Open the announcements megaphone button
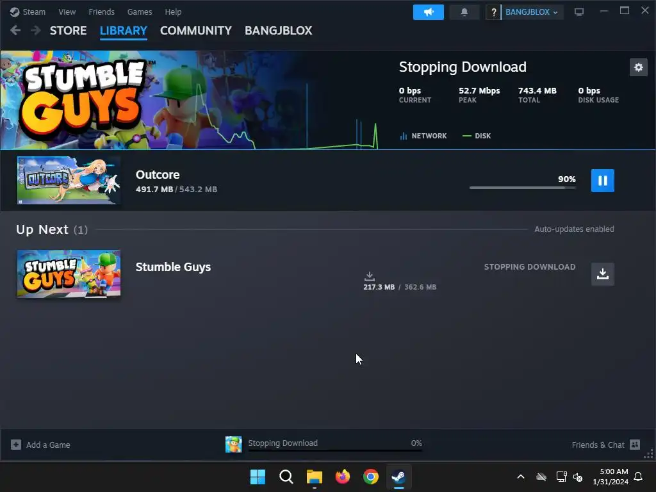The width and height of the screenshot is (656, 492). [x=429, y=12]
